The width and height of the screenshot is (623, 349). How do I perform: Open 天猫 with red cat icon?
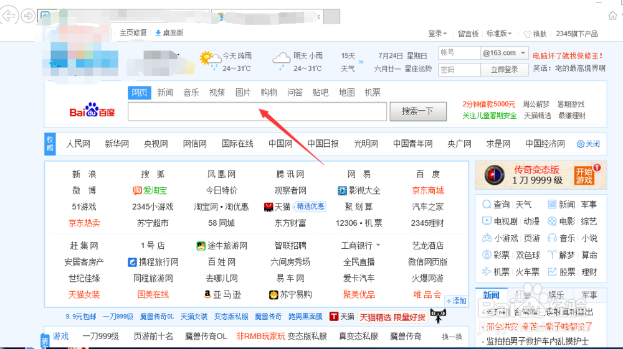[x=277, y=207]
